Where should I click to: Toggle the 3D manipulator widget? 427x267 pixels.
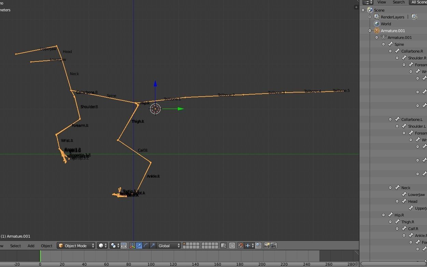(x=132, y=245)
